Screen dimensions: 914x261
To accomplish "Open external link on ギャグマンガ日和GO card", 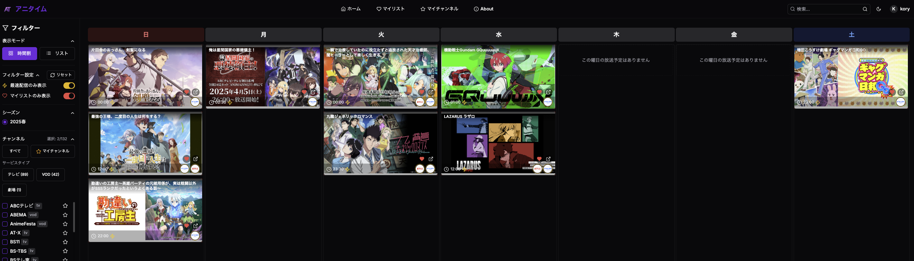I will pyautogui.click(x=901, y=92).
